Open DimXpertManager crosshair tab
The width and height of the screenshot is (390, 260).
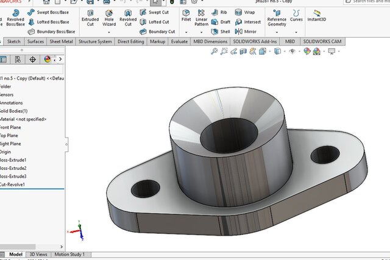[32, 60]
